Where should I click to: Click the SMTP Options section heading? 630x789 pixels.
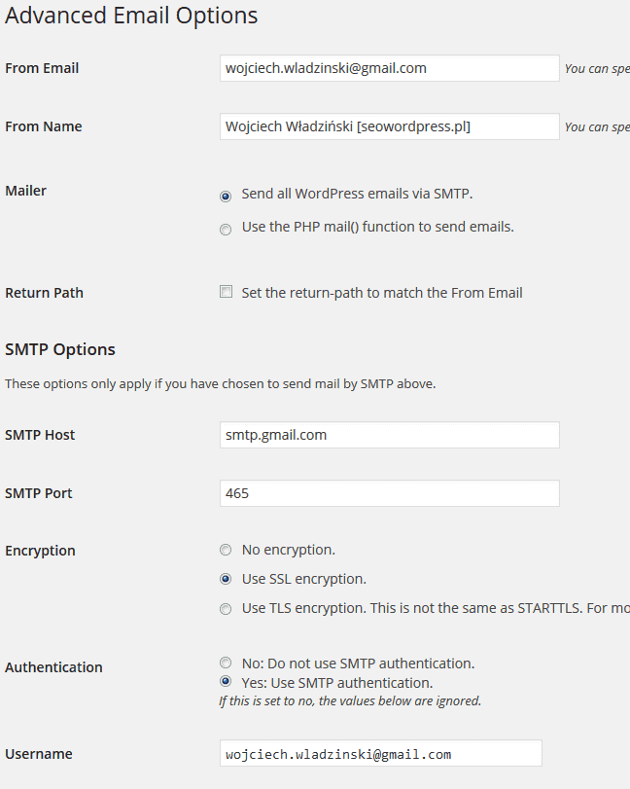pos(60,349)
